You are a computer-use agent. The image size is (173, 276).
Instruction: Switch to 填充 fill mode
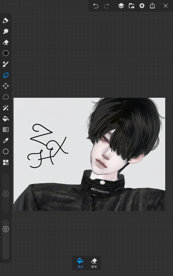[x=80, y=263]
